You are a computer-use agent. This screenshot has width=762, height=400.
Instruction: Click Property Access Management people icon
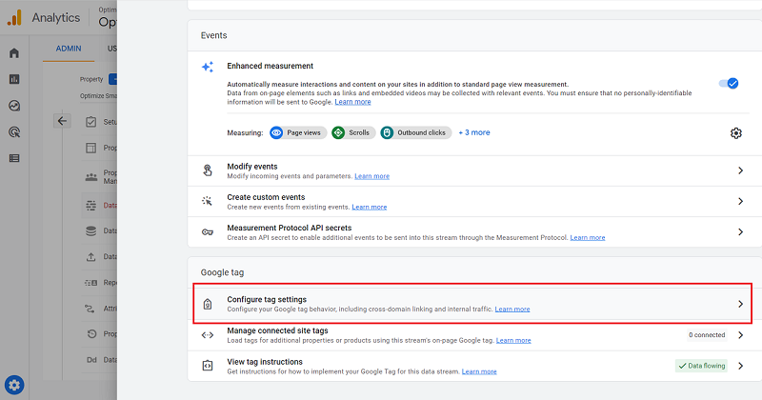pyautogui.click(x=90, y=177)
